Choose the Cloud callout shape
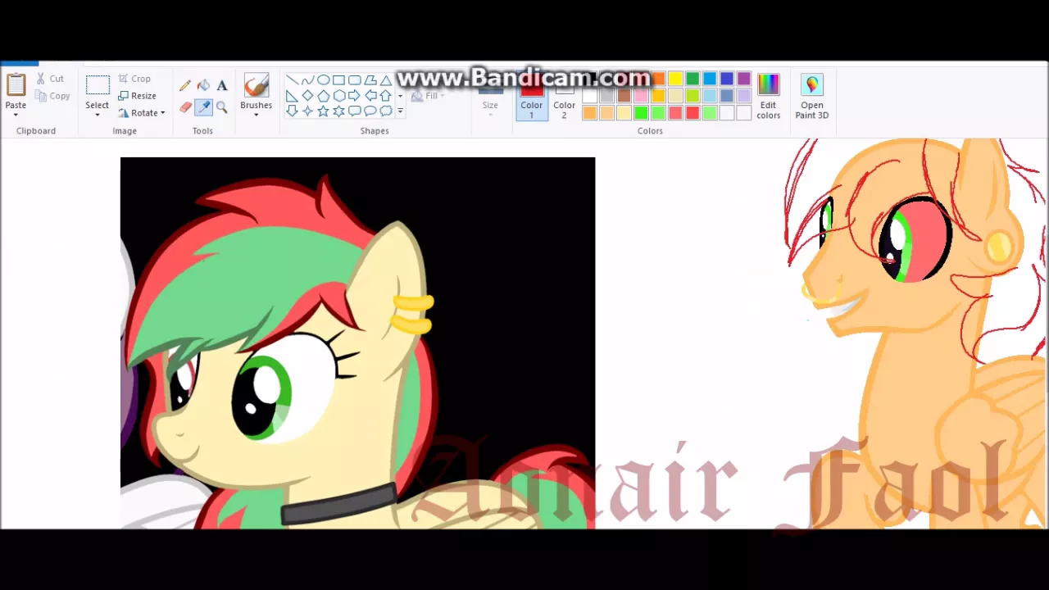This screenshot has height=590, width=1049. (385, 111)
